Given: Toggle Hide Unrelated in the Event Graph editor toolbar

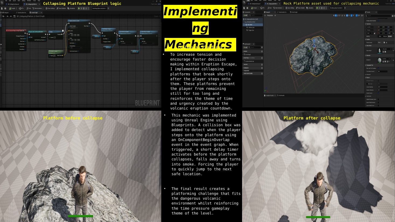Looking at the screenshot, I should coord(37,8).
